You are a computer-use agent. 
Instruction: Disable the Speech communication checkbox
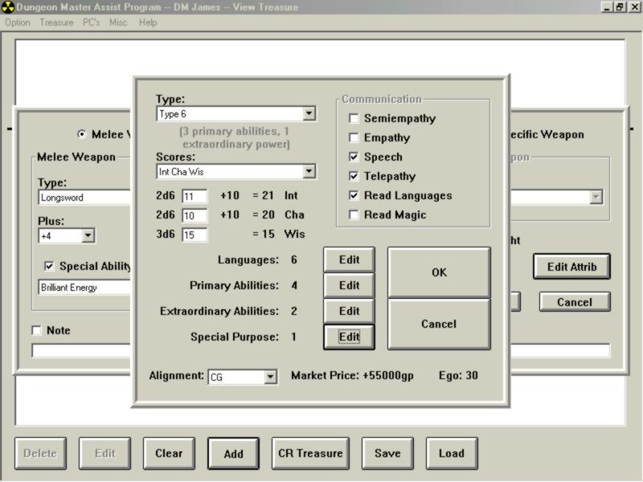pyautogui.click(x=354, y=157)
